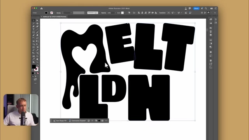
Task: Open fill color dropdown in control bar
Action: click(49, 13)
